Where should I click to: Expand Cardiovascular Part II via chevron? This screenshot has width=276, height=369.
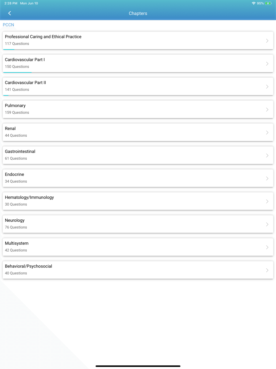(x=267, y=87)
